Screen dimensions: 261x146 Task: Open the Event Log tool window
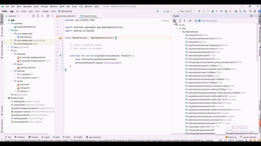231,137
